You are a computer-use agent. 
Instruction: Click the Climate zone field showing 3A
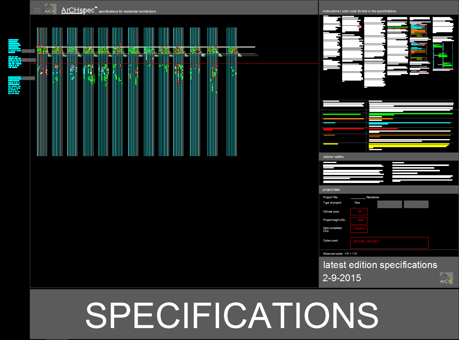(359, 212)
